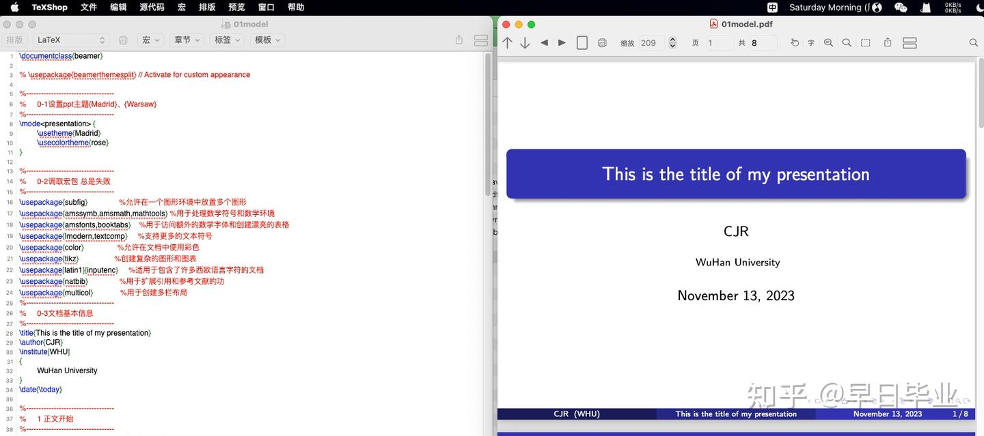Viewport: 984px width, 436px height.
Task: Open the 预览 (Preview) menu
Action: coord(236,8)
